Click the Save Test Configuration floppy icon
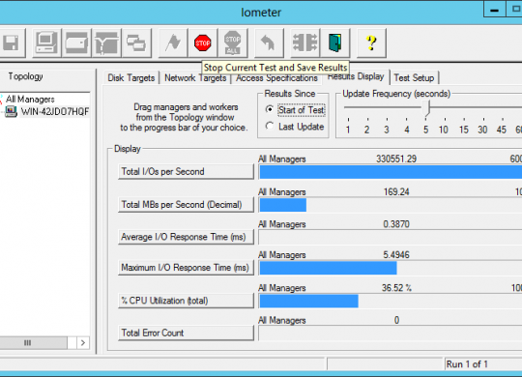This screenshot has width=522, height=377. [x=11, y=43]
